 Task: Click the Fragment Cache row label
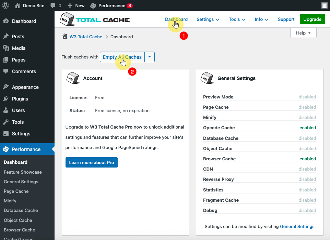(x=221, y=200)
